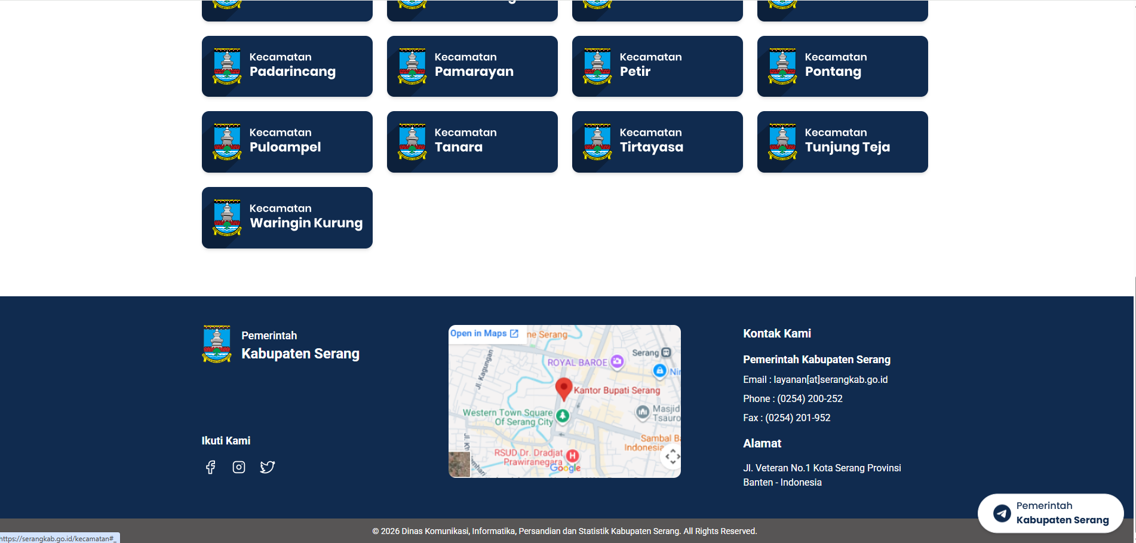Click the Western Town Square green marker
Screen dimensions: 1136x543
point(563,416)
